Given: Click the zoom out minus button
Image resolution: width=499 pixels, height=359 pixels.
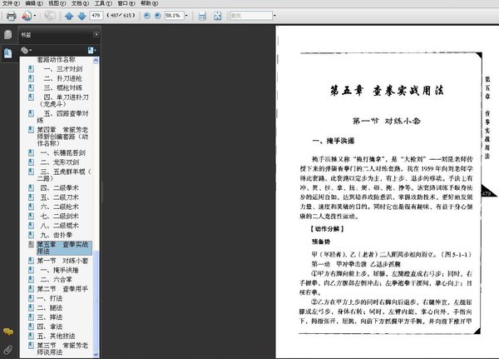Looking at the screenshot, I should pos(146,15).
